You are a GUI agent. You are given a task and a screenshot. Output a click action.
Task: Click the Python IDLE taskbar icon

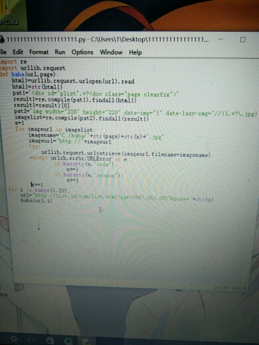pyautogui.click(x=86, y=341)
